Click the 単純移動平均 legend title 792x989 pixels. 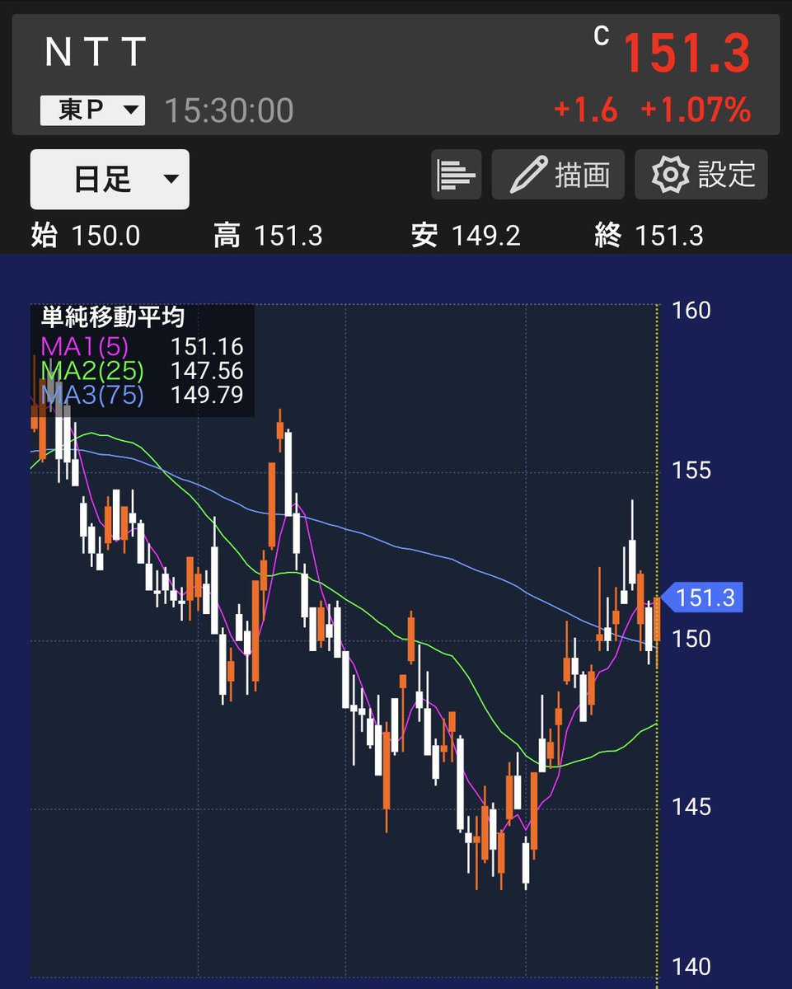coord(113,317)
